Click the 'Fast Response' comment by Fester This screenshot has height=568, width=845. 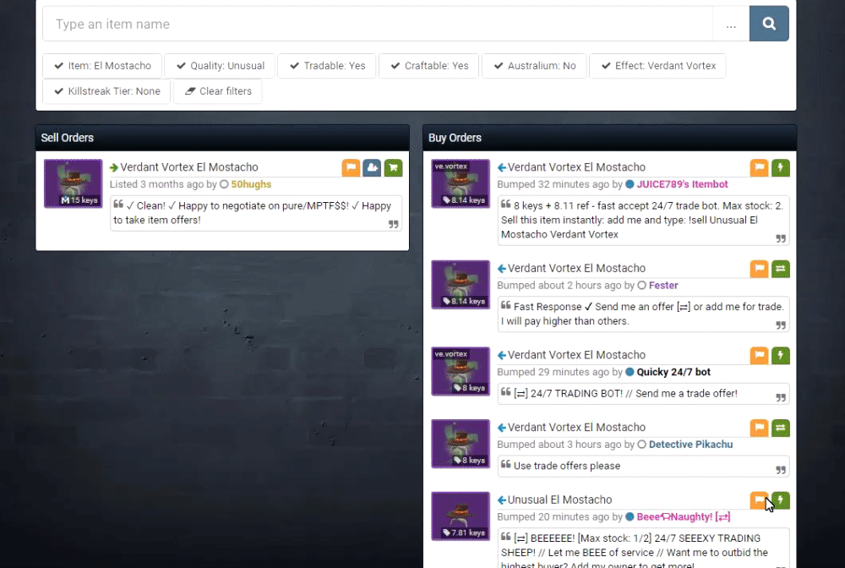(x=641, y=314)
